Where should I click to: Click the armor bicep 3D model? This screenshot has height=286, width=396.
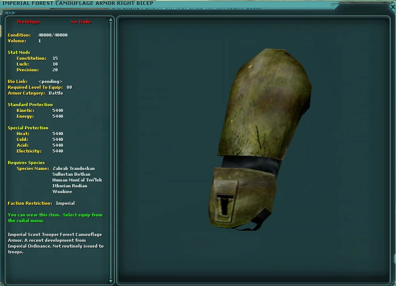259,143
